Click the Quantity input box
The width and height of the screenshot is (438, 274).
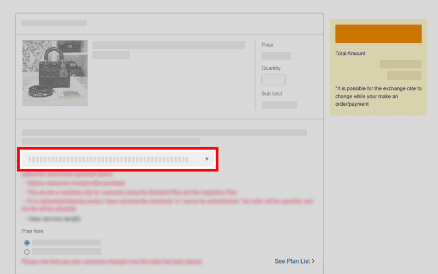coord(273,80)
